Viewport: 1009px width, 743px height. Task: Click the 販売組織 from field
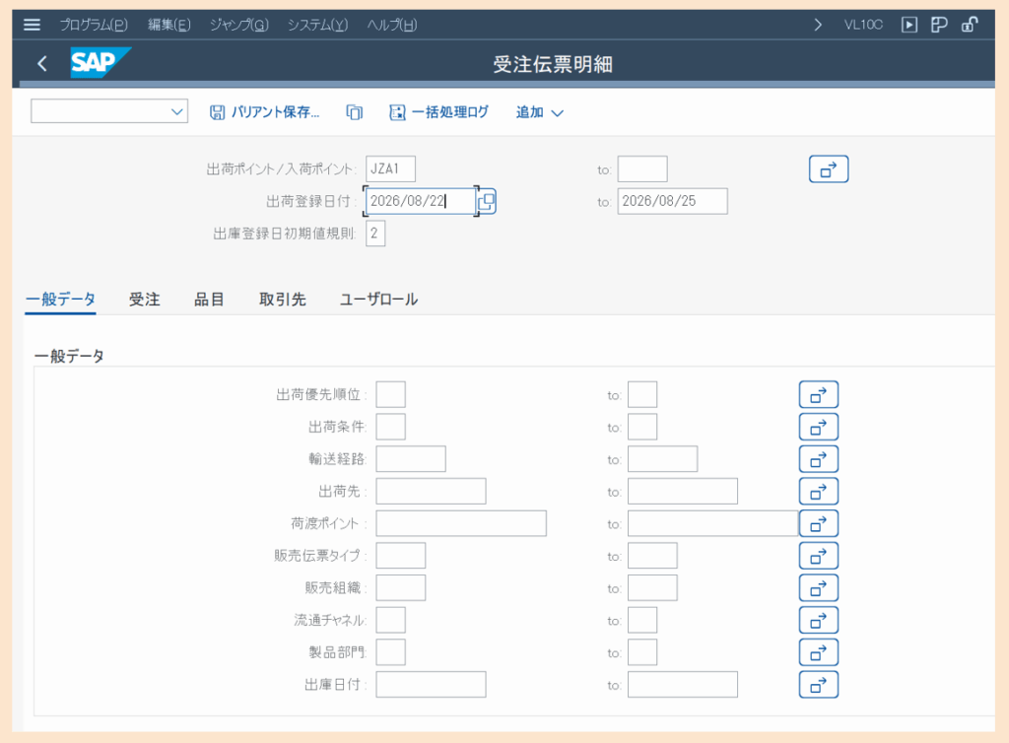tap(401, 587)
